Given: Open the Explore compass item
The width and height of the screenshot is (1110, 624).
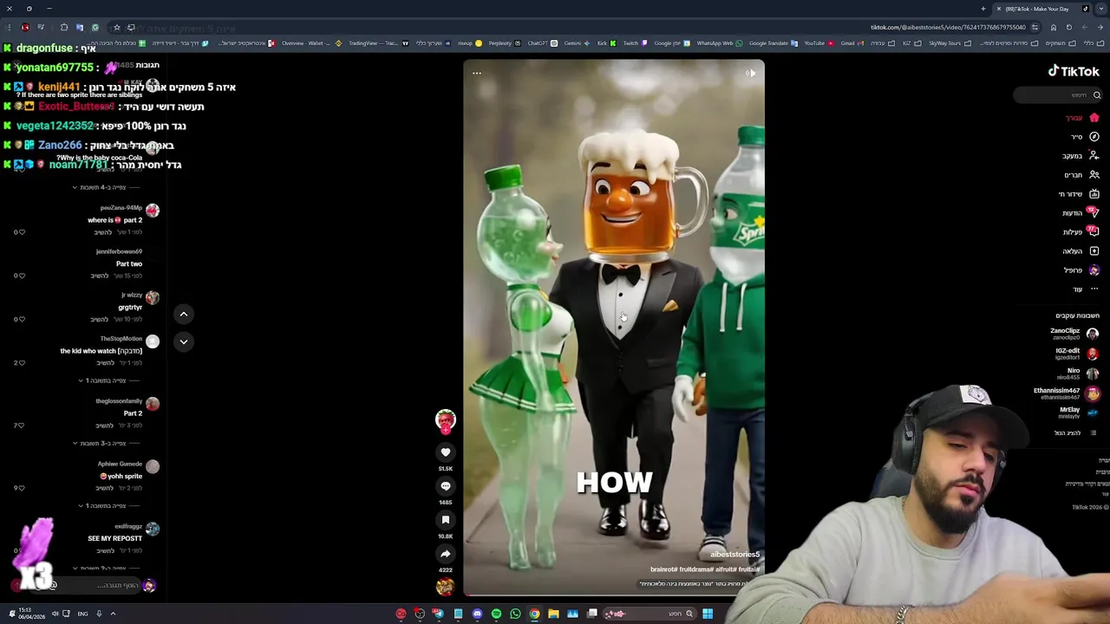Looking at the screenshot, I should (1085, 137).
